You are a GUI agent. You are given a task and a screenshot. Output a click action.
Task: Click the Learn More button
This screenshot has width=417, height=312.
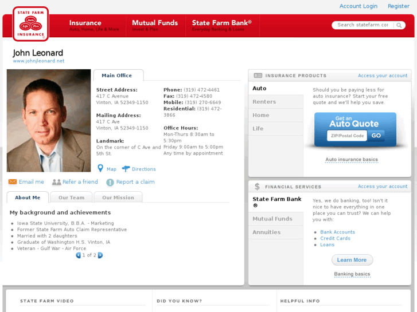tap(352, 260)
